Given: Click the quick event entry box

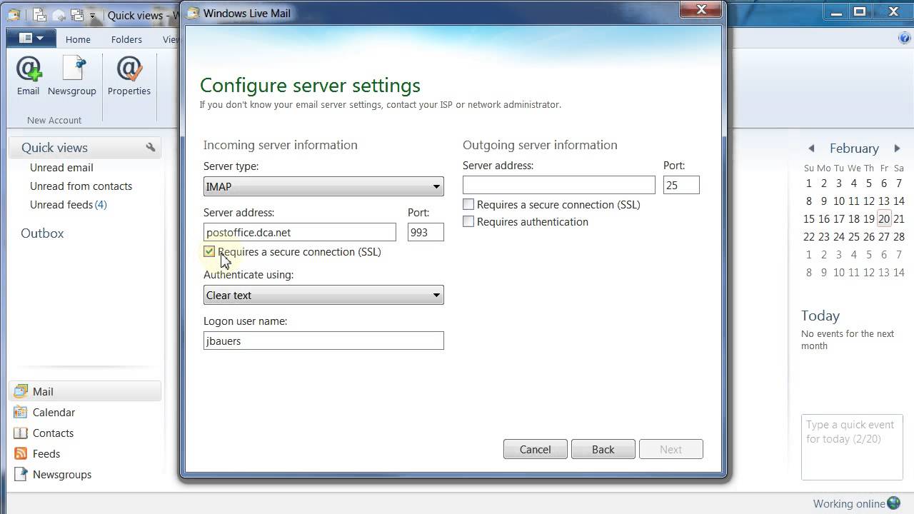Looking at the screenshot, I should tap(853, 447).
